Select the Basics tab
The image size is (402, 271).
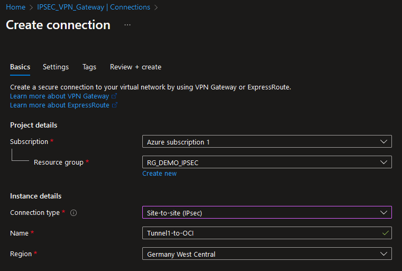[x=20, y=67]
